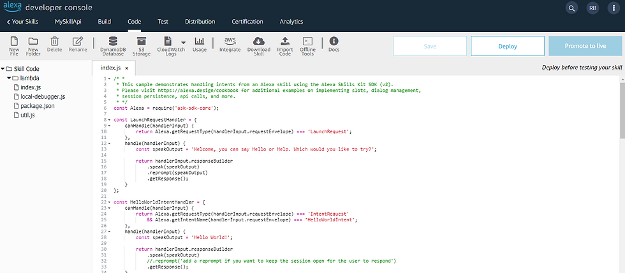Image resolution: width=625 pixels, height=273 pixels.
Task: Click the .reprompt(speakOutput) line 17
Action: 177,173
